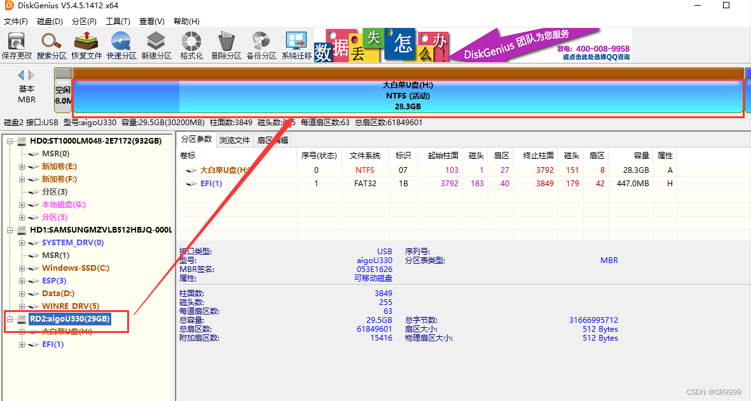This screenshot has width=751, height=401.
Task: Expand the 新加卷(F:) tree node
Action: (22, 179)
